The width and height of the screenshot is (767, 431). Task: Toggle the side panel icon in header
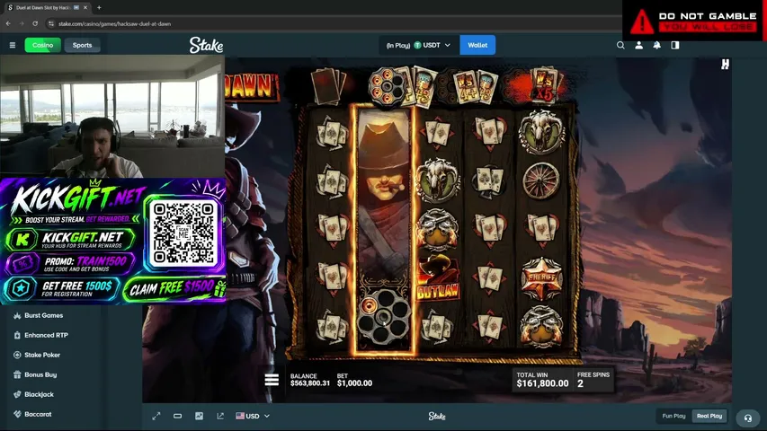675,45
